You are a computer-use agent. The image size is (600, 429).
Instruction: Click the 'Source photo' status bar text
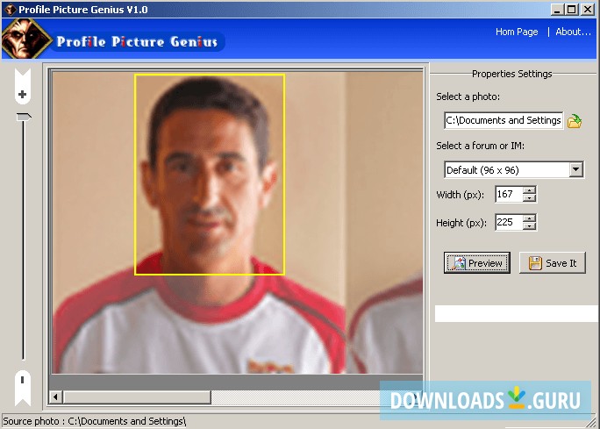tap(94, 421)
